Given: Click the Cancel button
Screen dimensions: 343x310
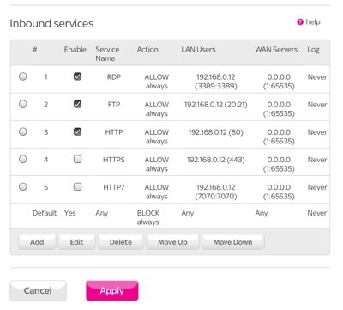Looking at the screenshot, I should (x=38, y=290).
